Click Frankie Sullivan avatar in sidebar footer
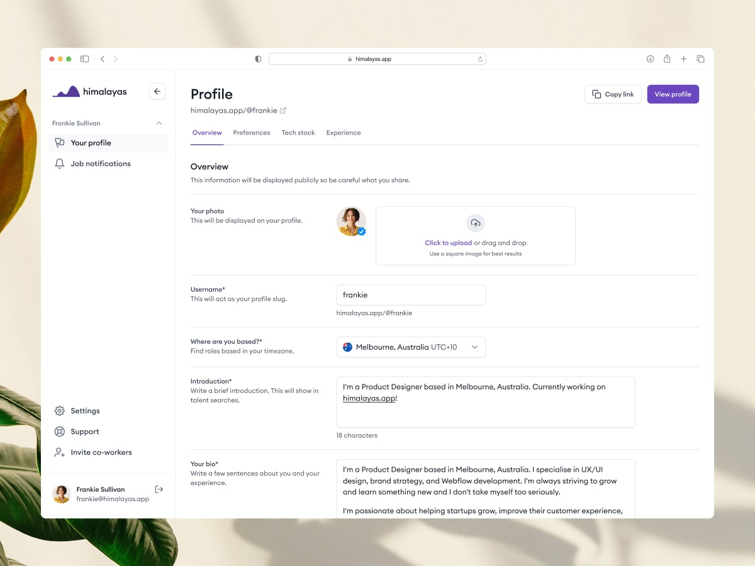 (61, 494)
